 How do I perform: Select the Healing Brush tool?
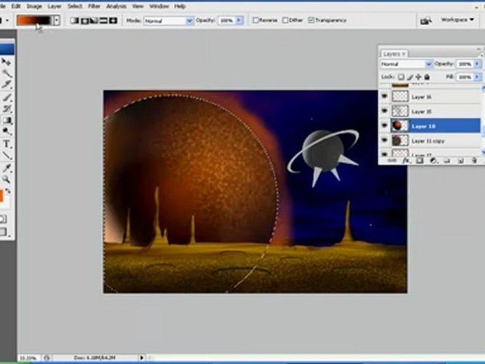point(6,85)
